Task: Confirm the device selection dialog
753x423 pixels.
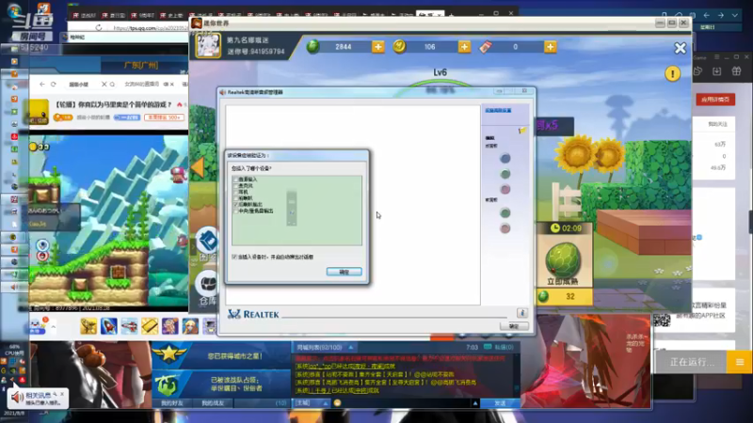Action: [x=344, y=272]
